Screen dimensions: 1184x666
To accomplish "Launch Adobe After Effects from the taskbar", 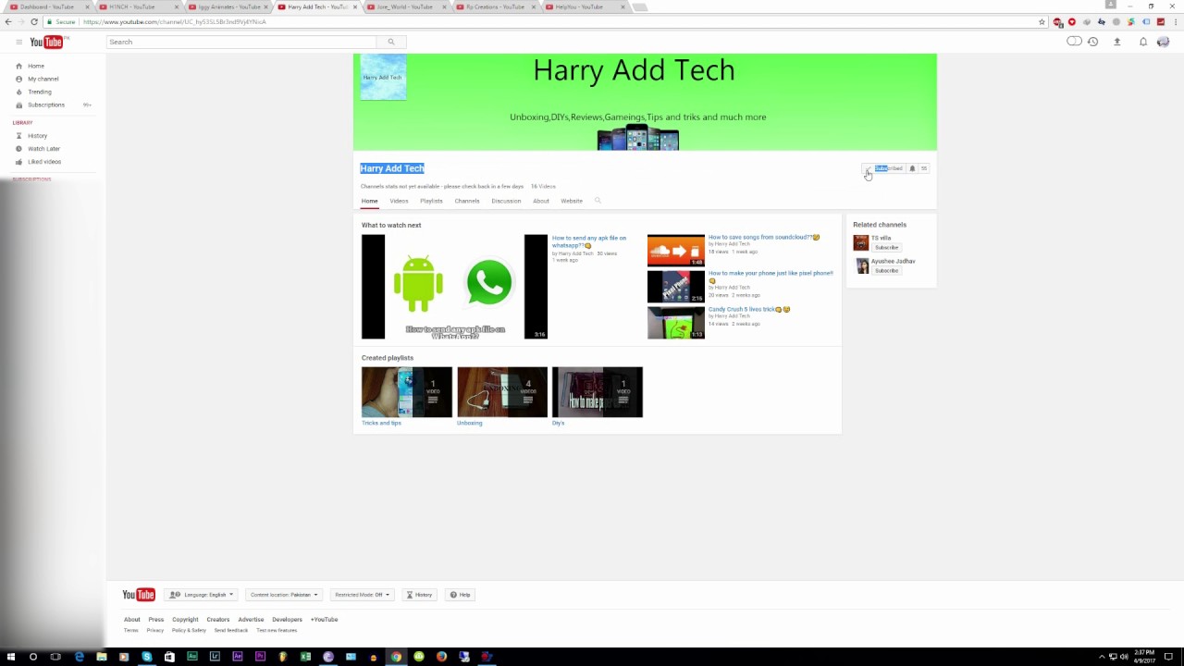I will pyautogui.click(x=238, y=657).
